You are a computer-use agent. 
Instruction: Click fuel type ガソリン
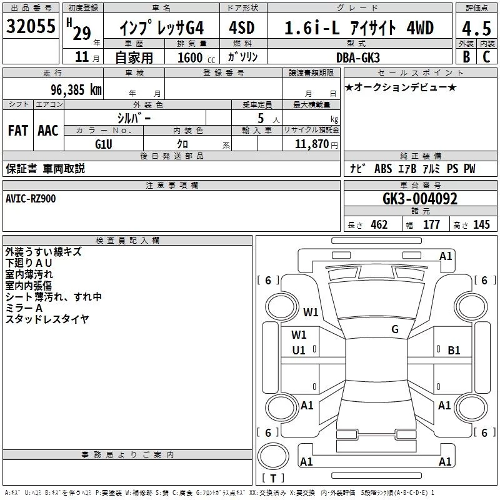pyautogui.click(x=242, y=57)
